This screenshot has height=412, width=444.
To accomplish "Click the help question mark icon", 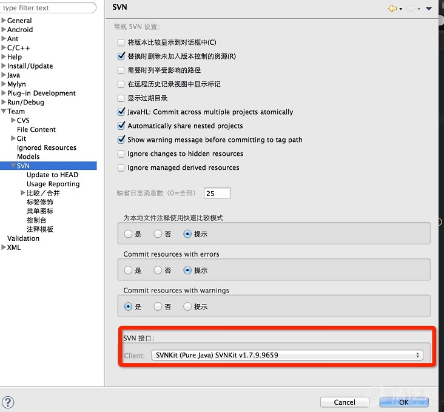I will click(x=8, y=402).
